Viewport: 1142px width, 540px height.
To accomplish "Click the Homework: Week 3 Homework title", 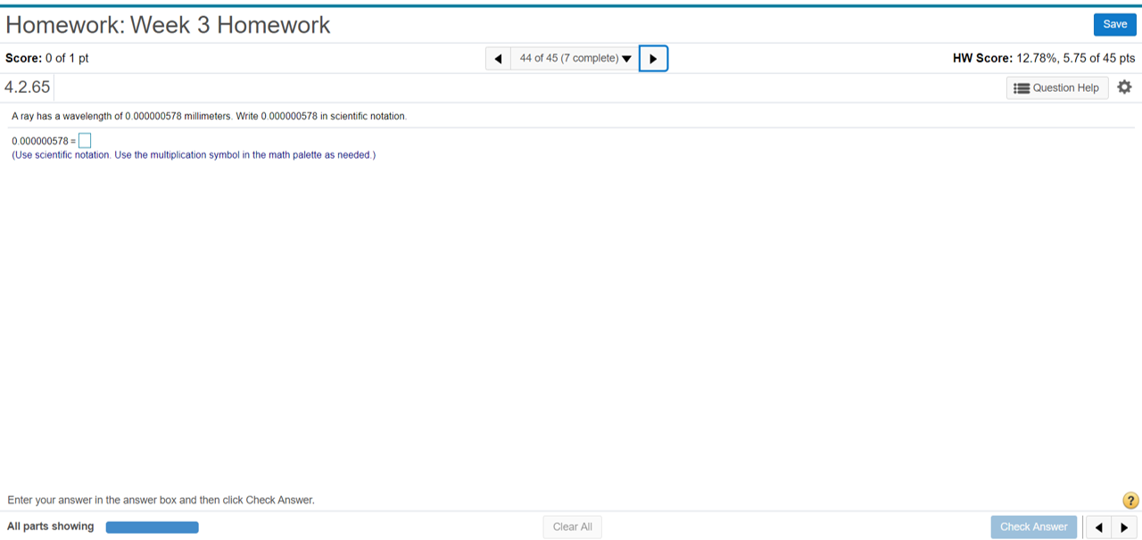I will [168, 25].
